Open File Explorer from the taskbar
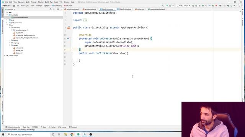Screen dimensions: 245x137 point(65,134)
